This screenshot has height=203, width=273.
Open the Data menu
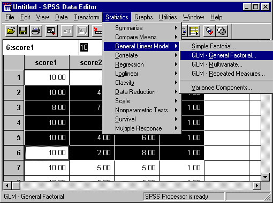tap(61, 17)
